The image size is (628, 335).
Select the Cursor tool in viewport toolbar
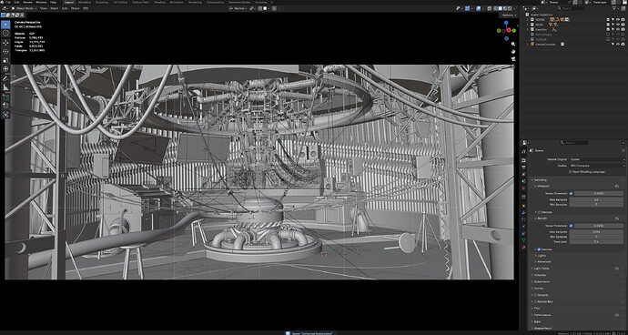pyautogui.click(x=5, y=34)
